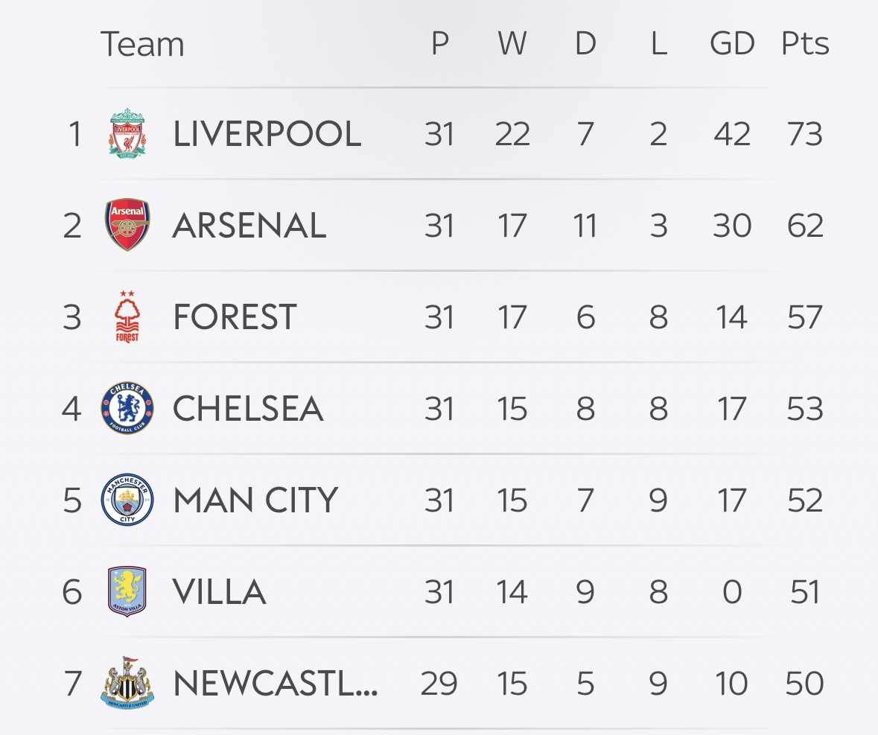
Task: Click Liverpool's 73 points value
Action: [x=804, y=134]
